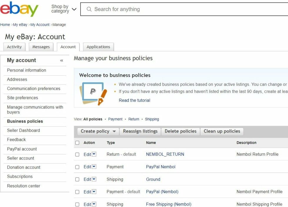Click the Home breadcrumb link
The height and width of the screenshot is (207, 288).
click(5, 25)
